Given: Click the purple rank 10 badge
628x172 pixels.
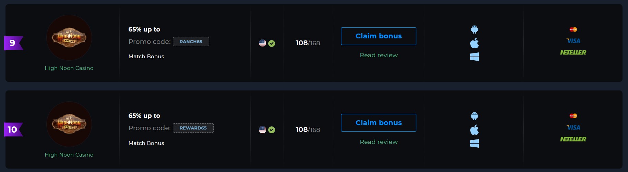Looking at the screenshot, I should 13,130.
